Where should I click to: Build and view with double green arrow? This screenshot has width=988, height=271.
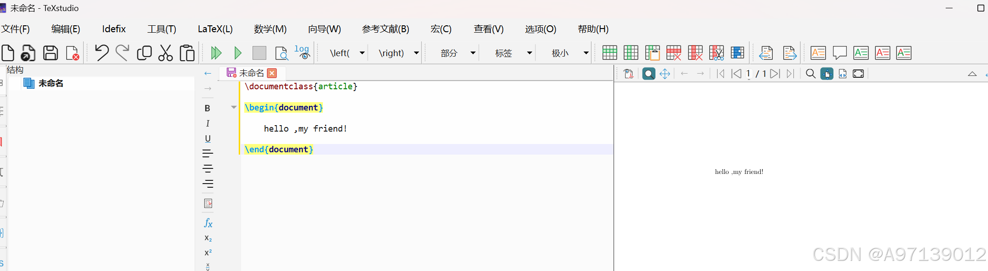[216, 53]
